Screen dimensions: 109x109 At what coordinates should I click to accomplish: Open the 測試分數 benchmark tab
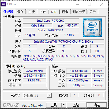pyautogui.click(x=79, y=12)
